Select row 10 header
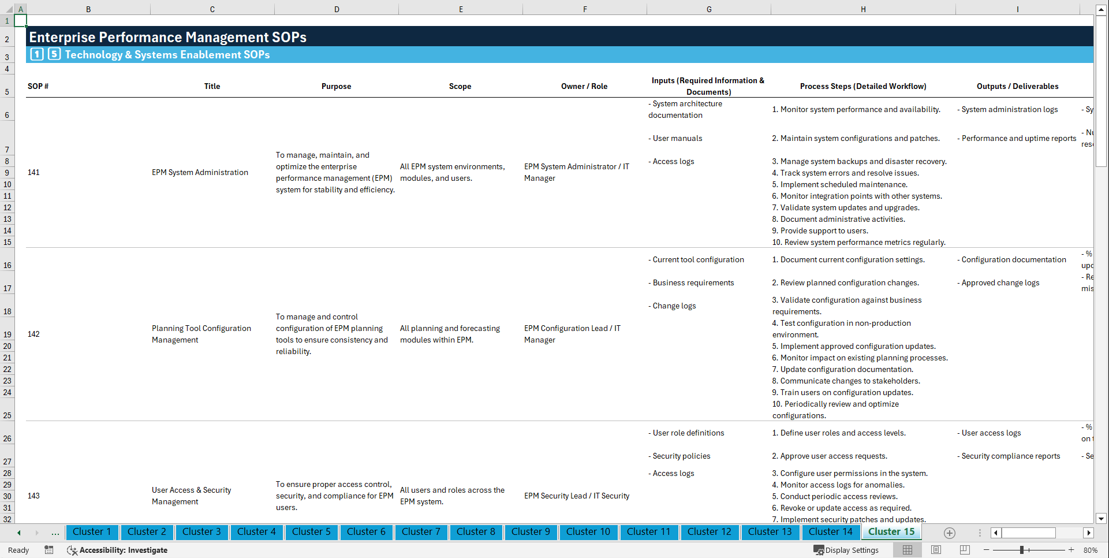The width and height of the screenshot is (1109, 558). click(x=7, y=184)
